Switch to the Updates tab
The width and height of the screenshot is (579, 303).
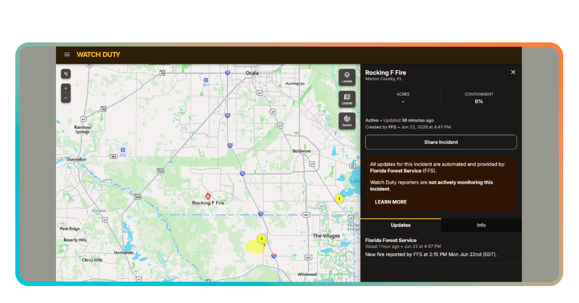pyautogui.click(x=401, y=225)
